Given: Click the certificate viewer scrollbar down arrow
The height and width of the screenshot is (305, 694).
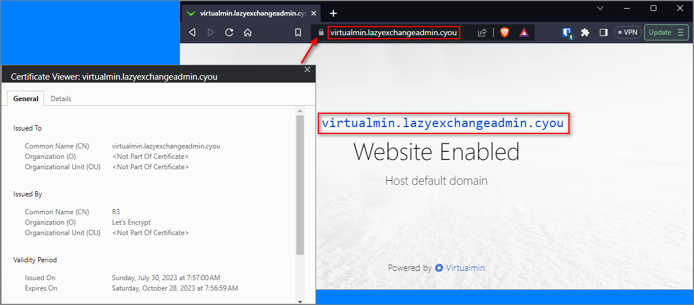Looking at the screenshot, I should tap(300, 301).
